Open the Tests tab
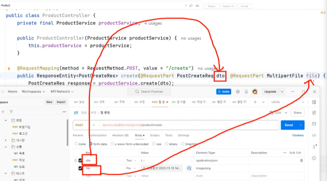The image size is (327, 181). click(x=169, y=135)
